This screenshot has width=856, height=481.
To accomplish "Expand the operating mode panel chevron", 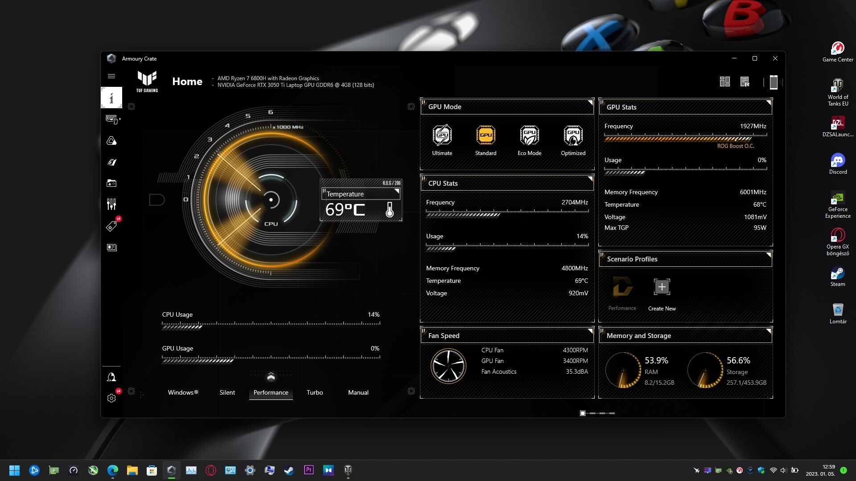I will [x=271, y=377].
